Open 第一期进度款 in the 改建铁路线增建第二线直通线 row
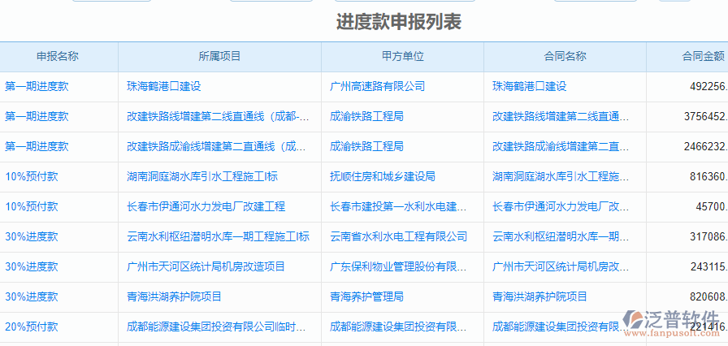This screenshot has width=728, height=346. 37,117
